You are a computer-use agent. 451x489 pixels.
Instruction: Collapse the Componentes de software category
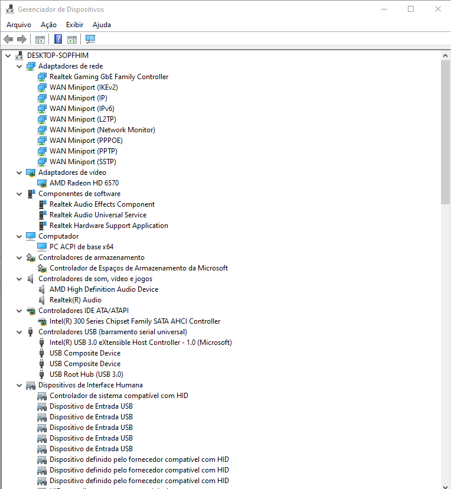[x=19, y=194]
